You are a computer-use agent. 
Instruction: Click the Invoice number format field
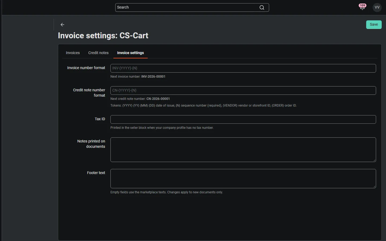pyautogui.click(x=243, y=68)
